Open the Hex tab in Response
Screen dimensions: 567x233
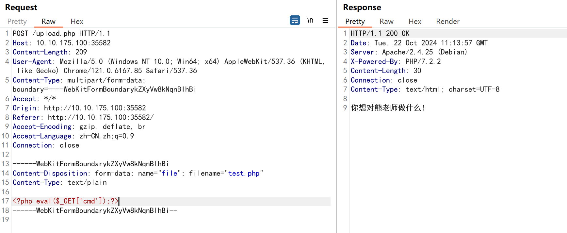pyautogui.click(x=415, y=22)
